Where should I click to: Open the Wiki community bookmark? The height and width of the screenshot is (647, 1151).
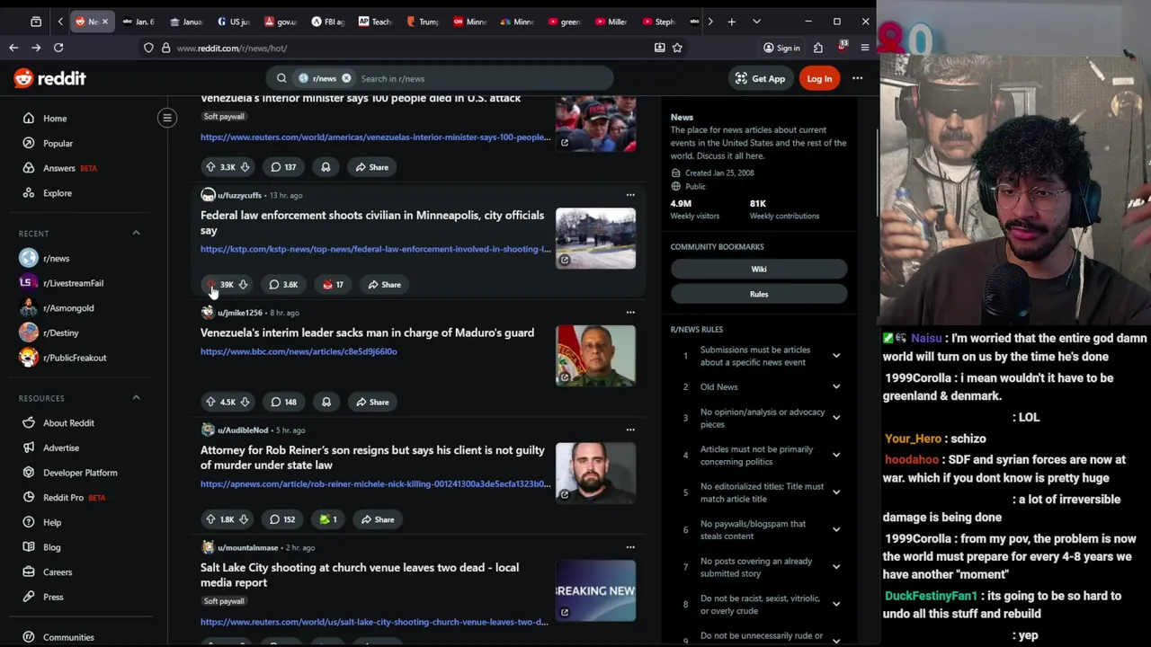(x=759, y=269)
